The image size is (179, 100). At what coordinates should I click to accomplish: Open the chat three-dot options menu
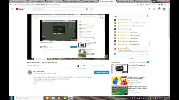click(x=147, y=16)
